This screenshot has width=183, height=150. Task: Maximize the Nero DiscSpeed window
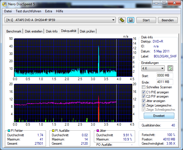(x=164, y=3)
